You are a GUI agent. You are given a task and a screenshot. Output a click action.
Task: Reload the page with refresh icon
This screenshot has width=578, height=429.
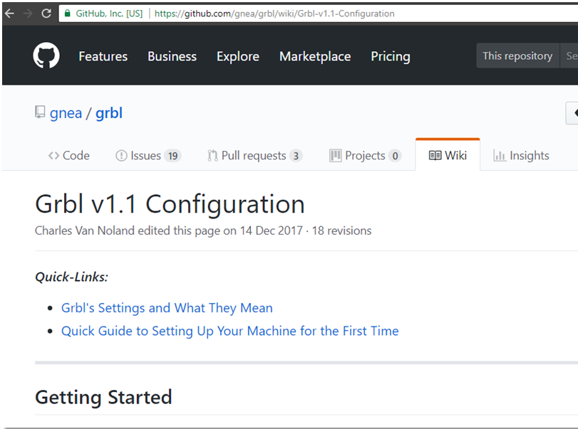click(46, 14)
